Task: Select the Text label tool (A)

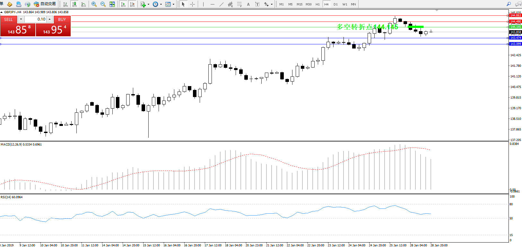Action: 248,4
